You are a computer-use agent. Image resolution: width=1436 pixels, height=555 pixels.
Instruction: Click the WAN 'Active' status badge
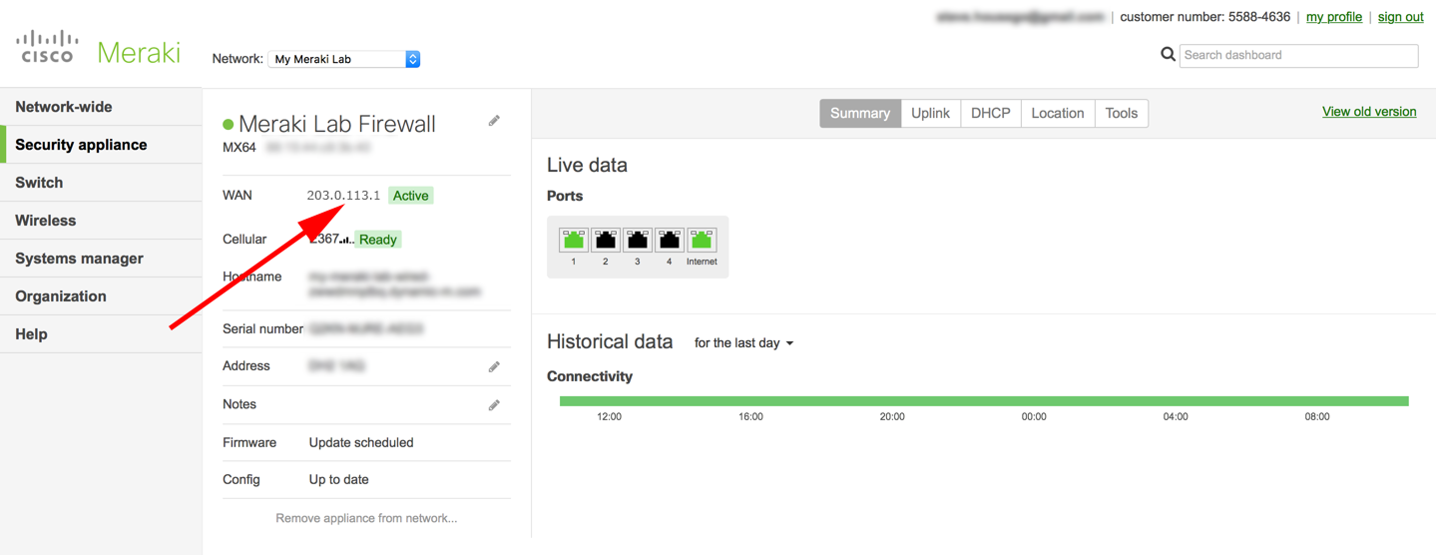[411, 196]
